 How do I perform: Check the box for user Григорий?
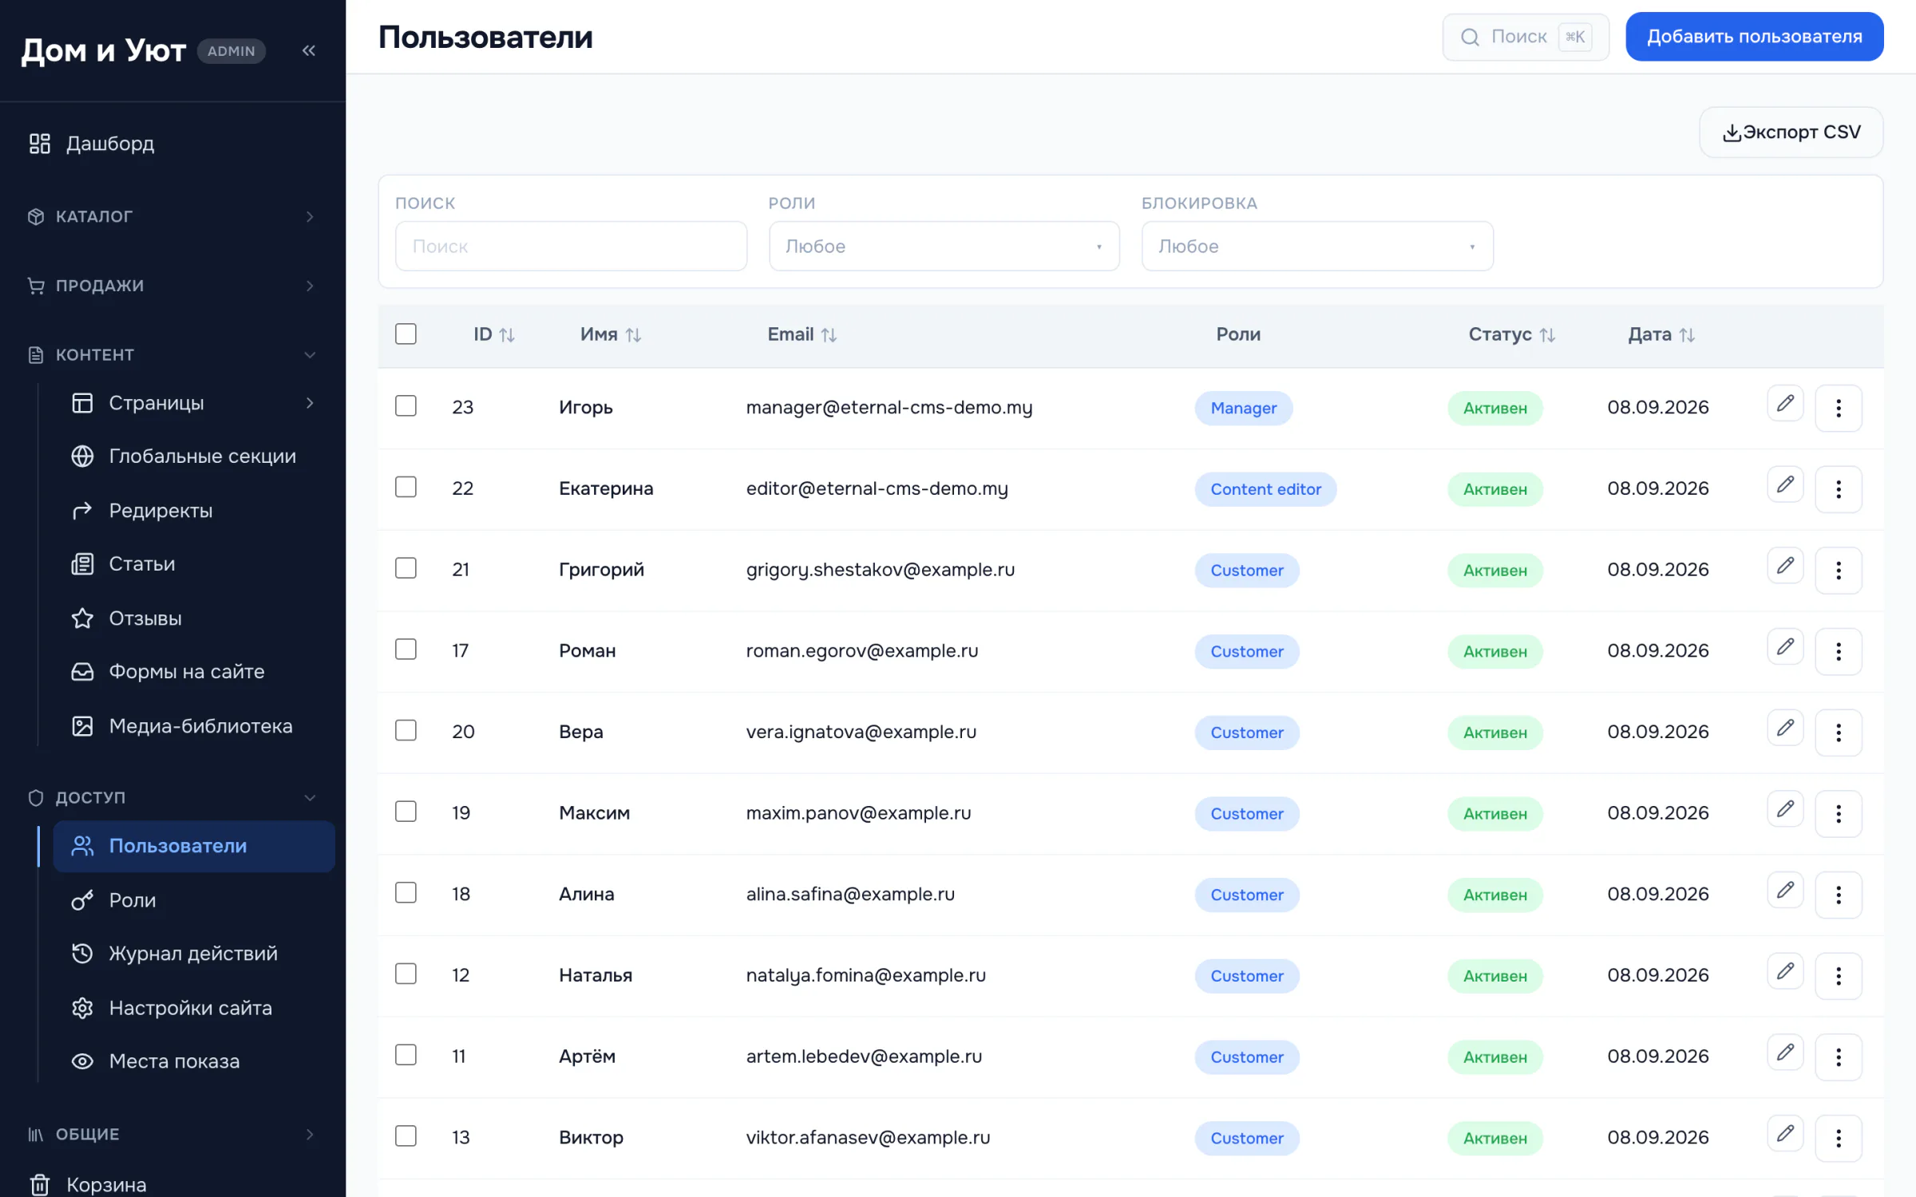[406, 568]
